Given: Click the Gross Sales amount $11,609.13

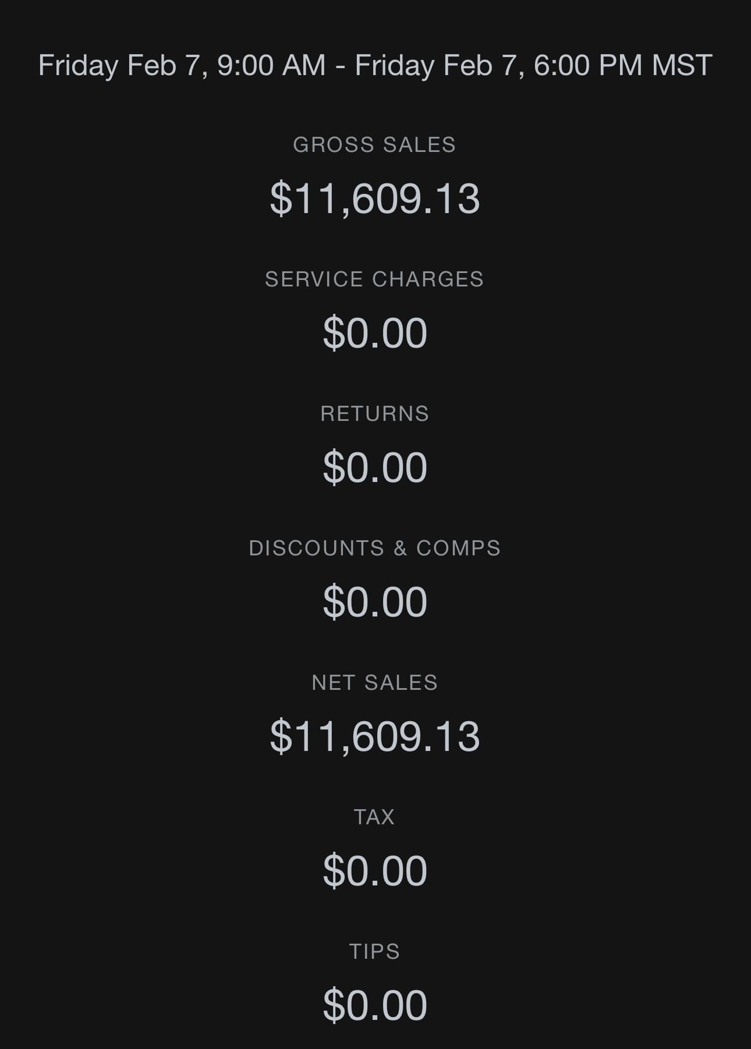Looking at the screenshot, I should (x=375, y=199).
